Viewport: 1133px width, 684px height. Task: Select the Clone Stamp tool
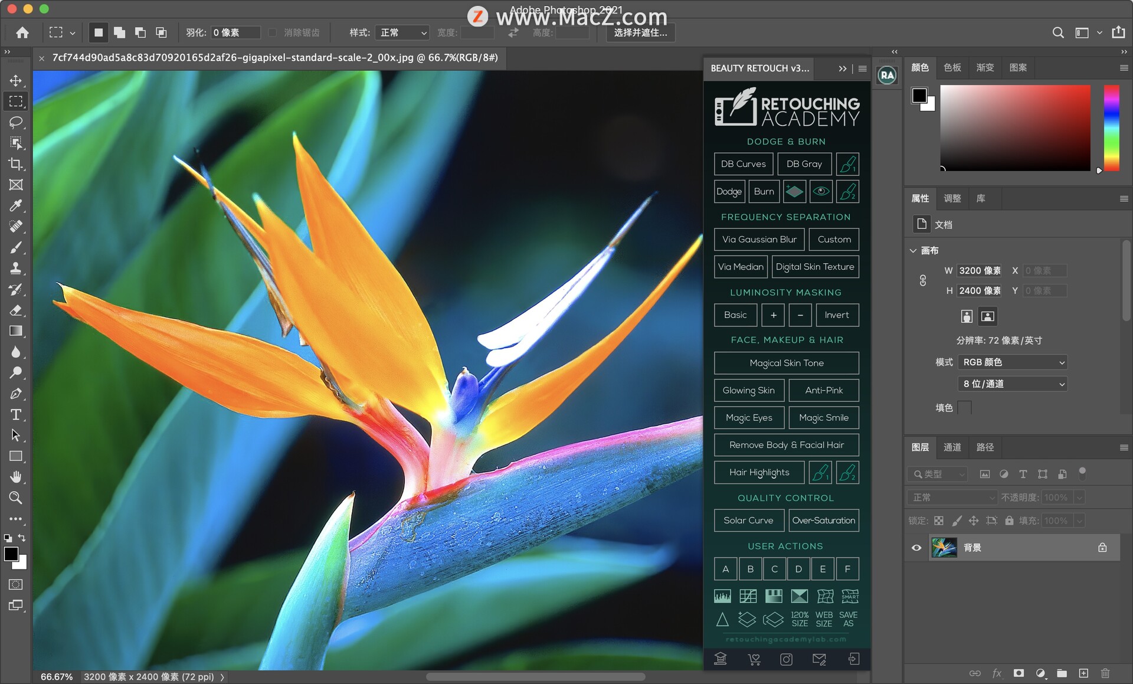(16, 269)
